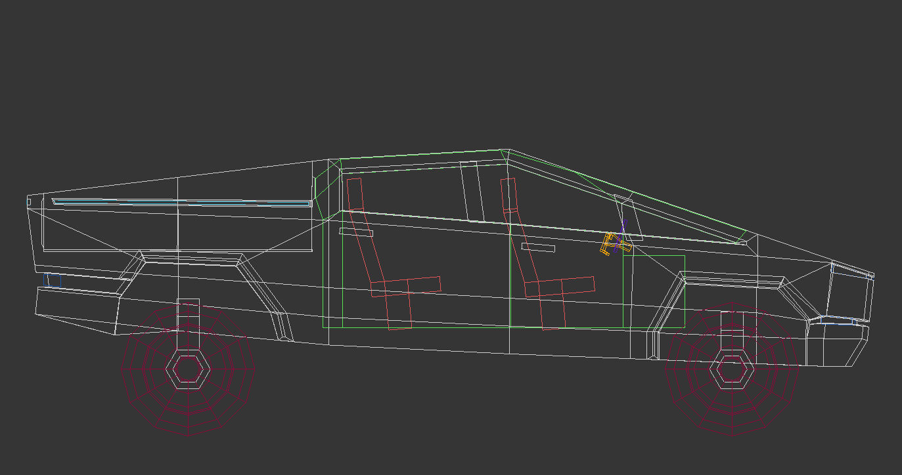This screenshot has width=902, height=475.
Task: Click the rear door handle rectangle
Action: pyautogui.click(x=356, y=232)
